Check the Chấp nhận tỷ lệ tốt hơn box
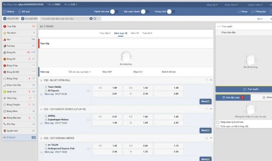 pos(218,122)
